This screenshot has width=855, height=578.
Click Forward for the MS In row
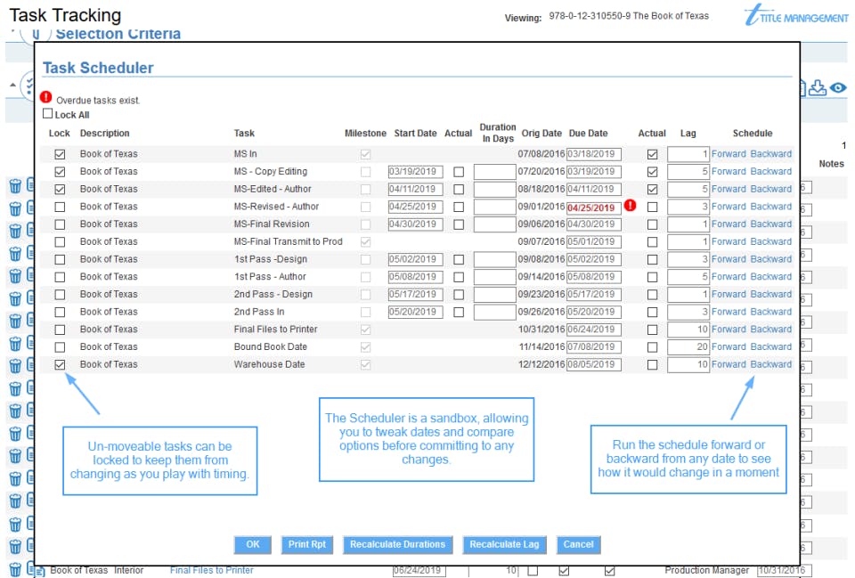(729, 154)
